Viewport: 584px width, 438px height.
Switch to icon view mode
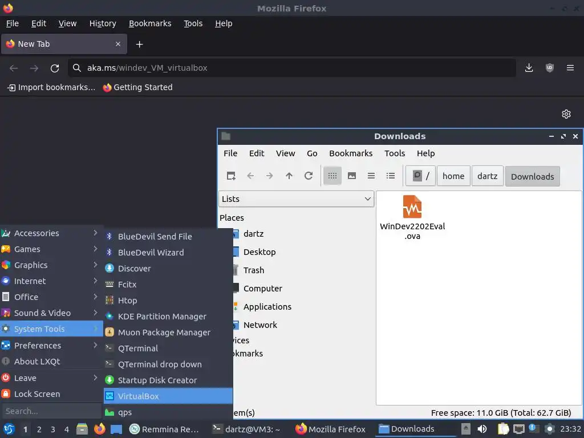pyautogui.click(x=332, y=176)
